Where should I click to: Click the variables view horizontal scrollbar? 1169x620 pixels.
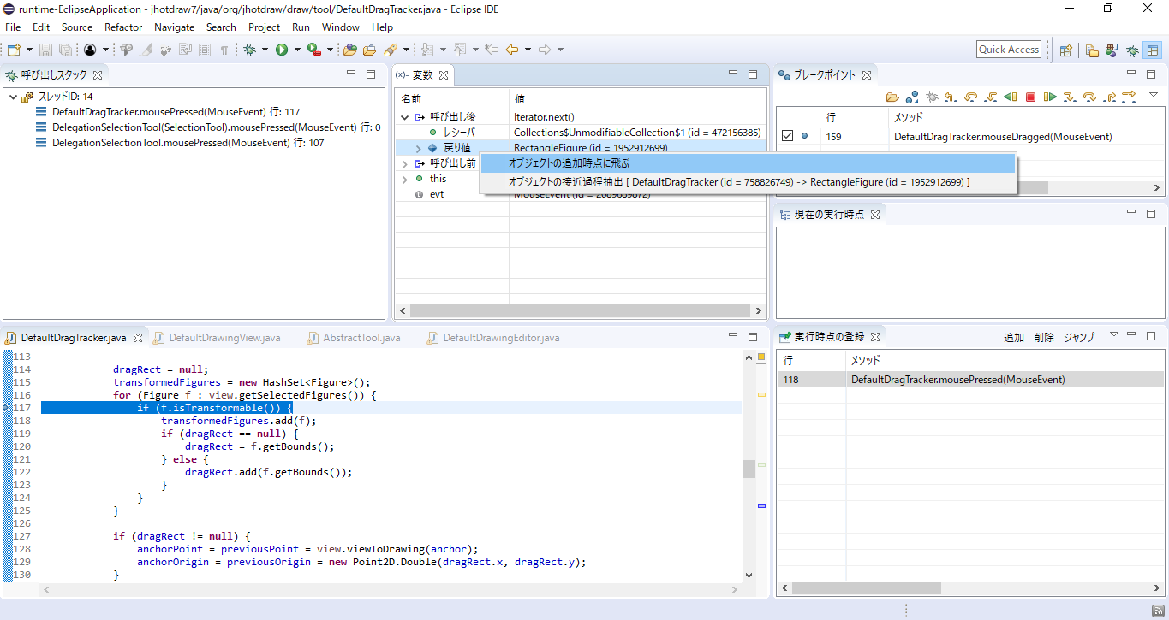(580, 311)
